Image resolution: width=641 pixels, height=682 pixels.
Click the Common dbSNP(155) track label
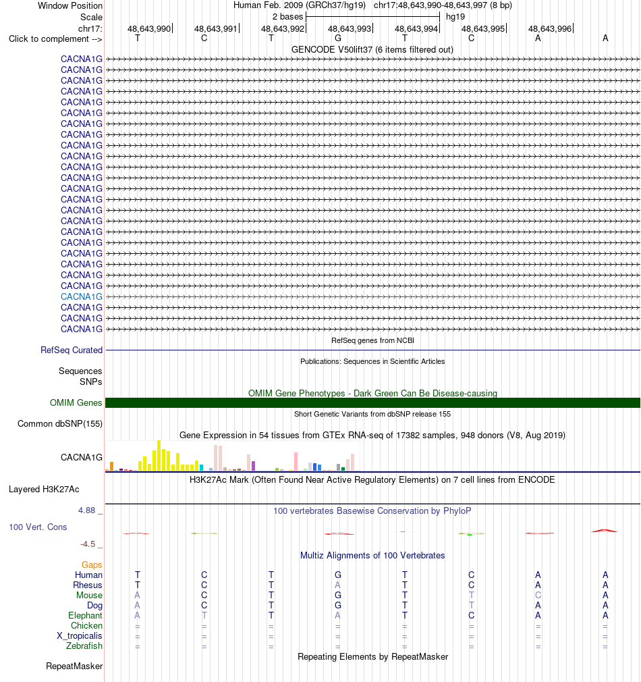click(60, 423)
